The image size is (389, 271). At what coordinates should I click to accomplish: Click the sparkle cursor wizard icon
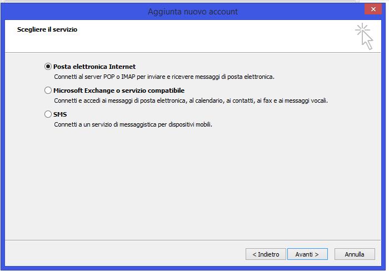click(x=364, y=36)
